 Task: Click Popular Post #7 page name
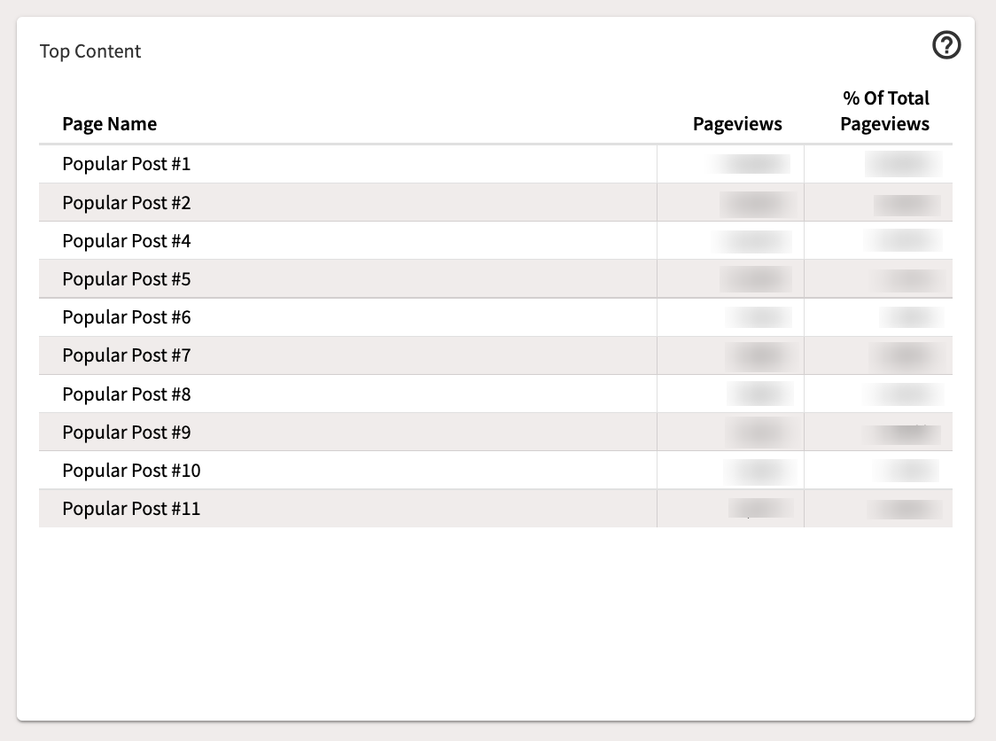tap(127, 355)
